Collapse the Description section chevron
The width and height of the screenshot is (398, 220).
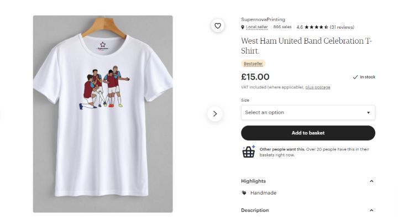pyautogui.click(x=371, y=211)
